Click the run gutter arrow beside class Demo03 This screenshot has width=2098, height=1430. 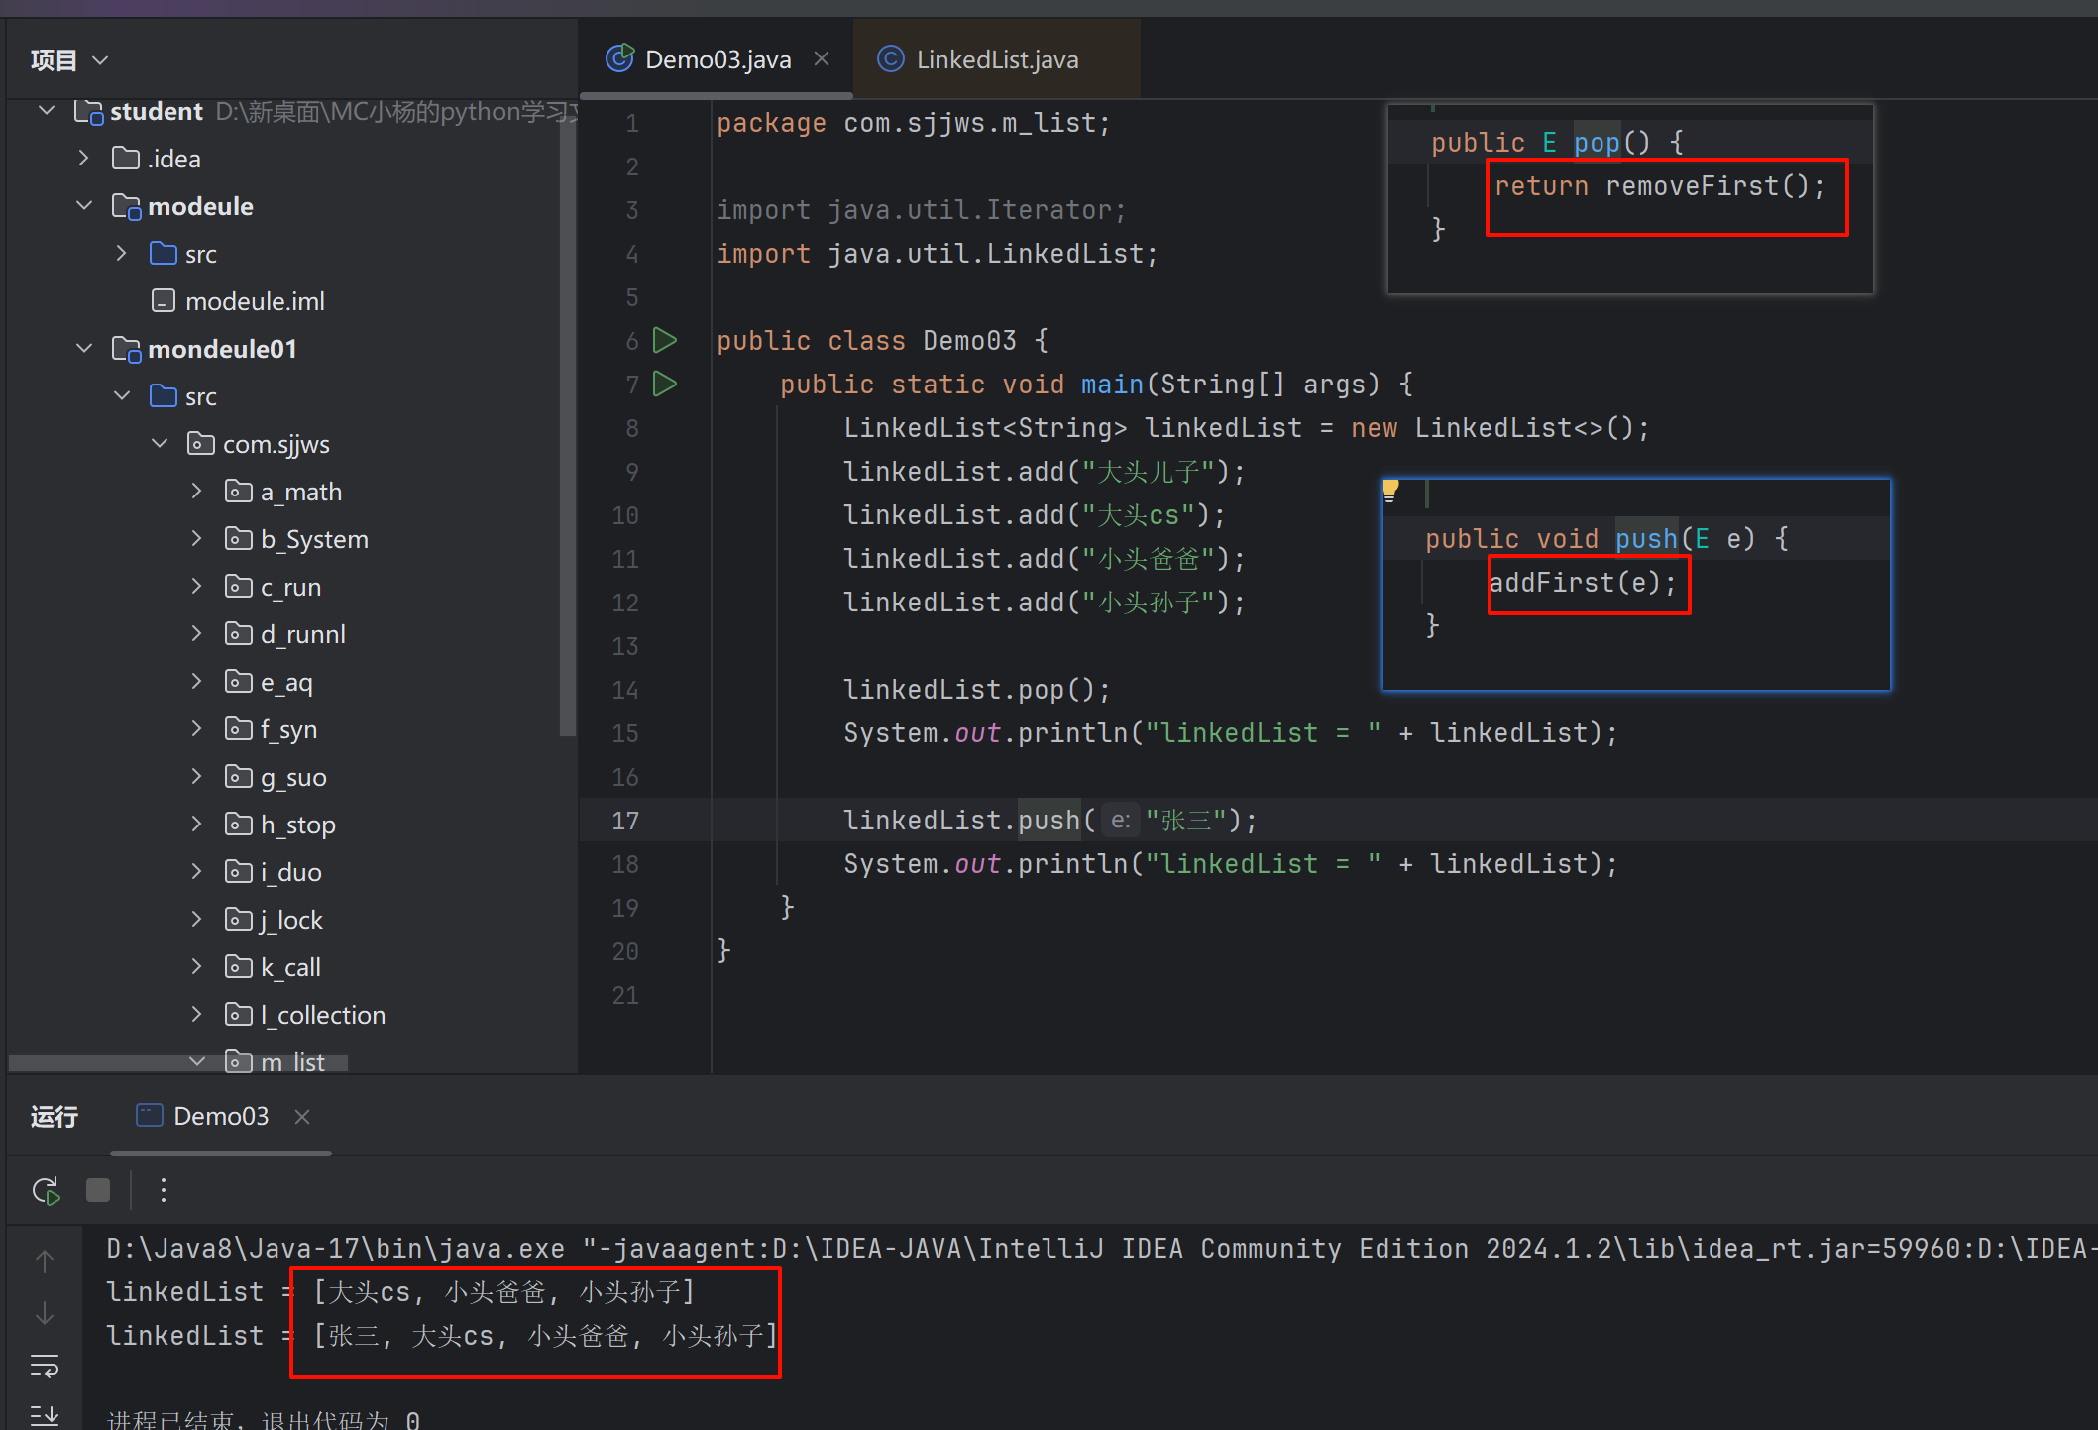pos(665,341)
